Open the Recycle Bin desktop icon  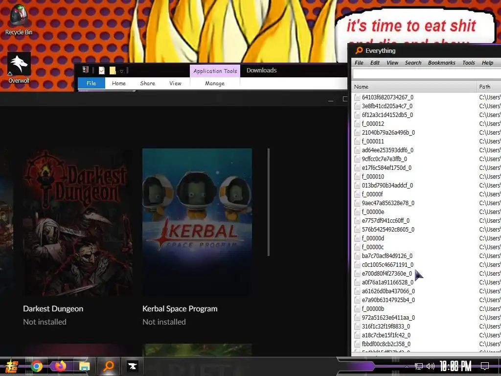19,20
